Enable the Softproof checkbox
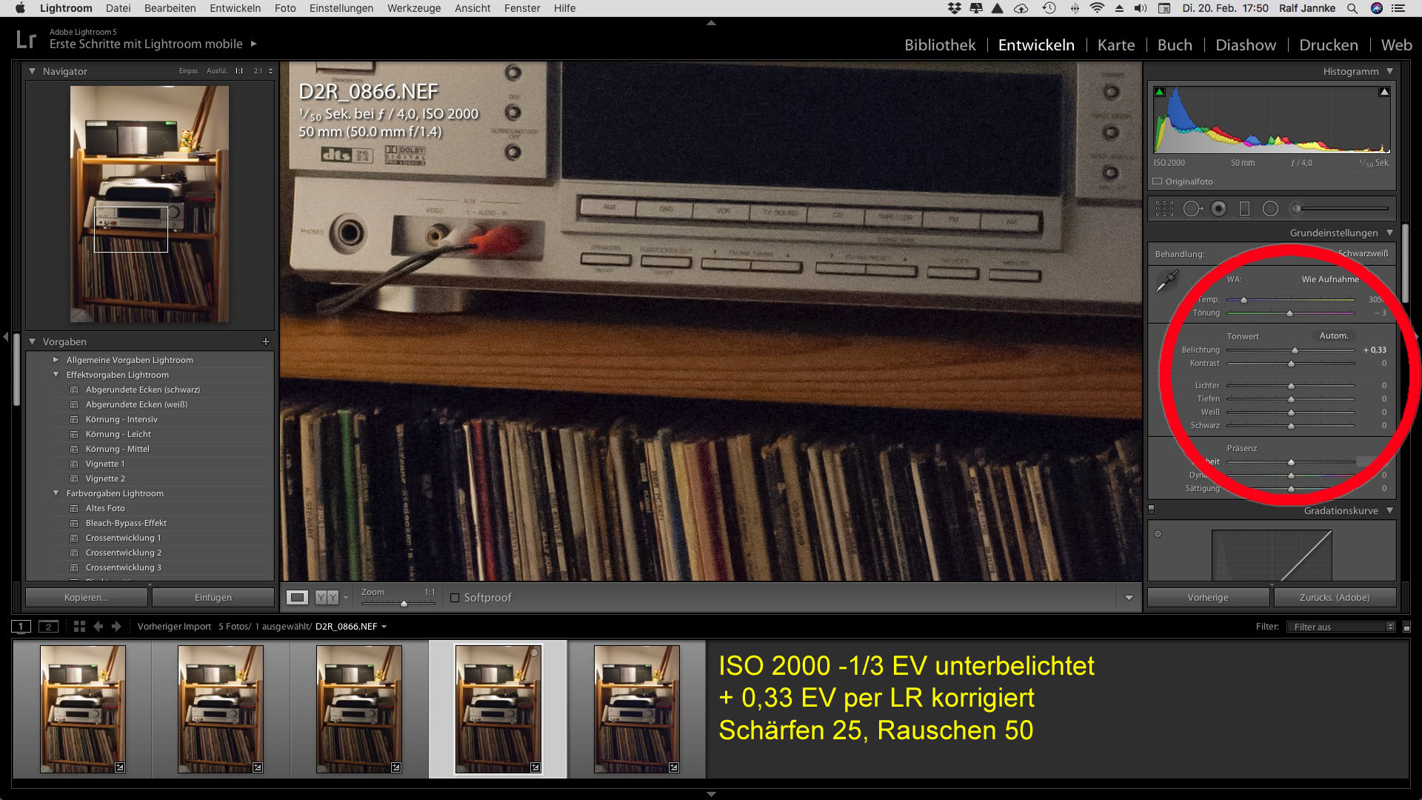The image size is (1422, 800). click(455, 598)
